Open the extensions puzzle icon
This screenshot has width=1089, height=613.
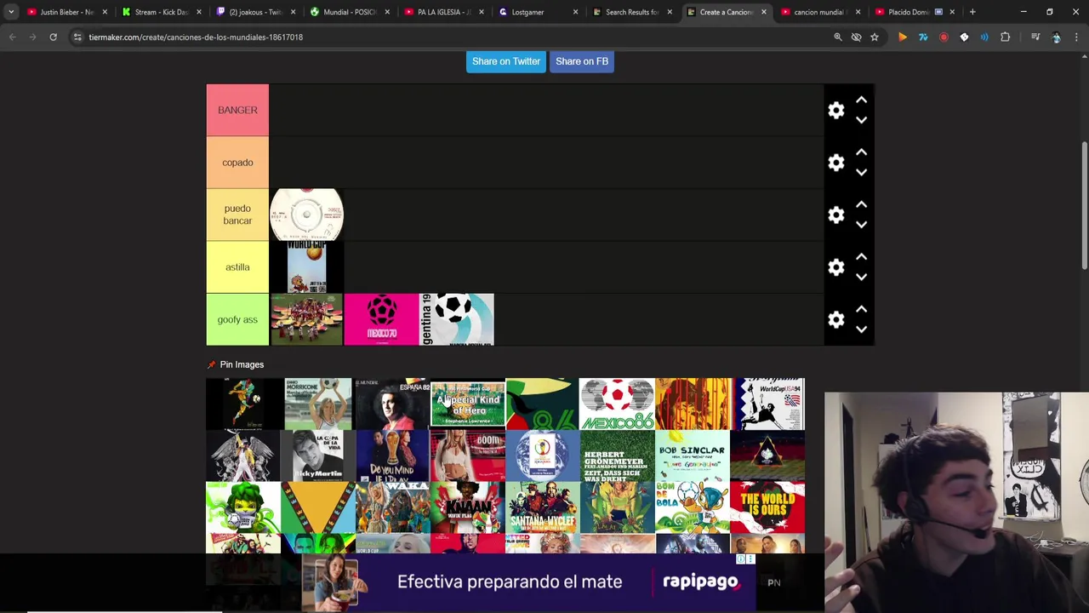tap(1005, 37)
